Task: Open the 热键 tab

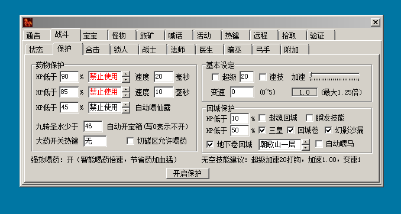Action: [x=235, y=35]
